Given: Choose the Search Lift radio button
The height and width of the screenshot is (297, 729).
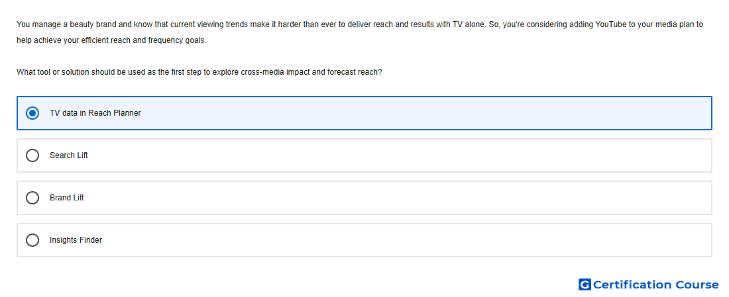Looking at the screenshot, I should point(32,155).
